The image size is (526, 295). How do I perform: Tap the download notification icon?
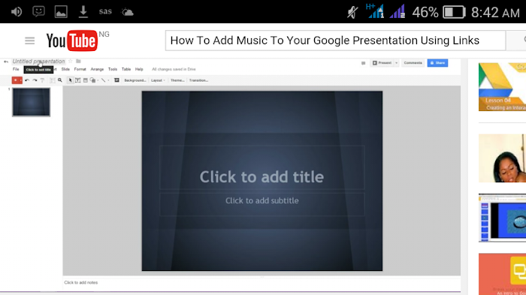(x=83, y=12)
